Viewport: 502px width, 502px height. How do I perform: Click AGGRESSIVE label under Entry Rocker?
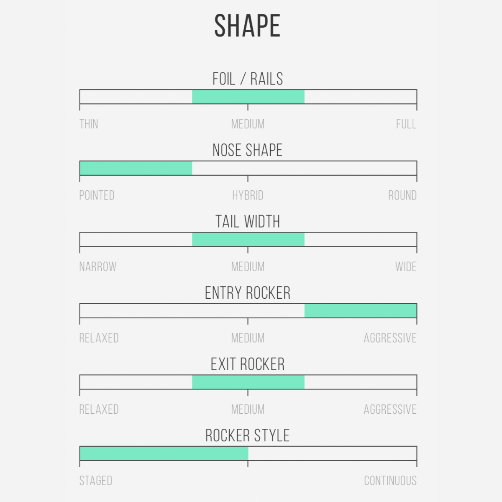point(390,338)
